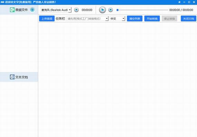Image resolution: width=197 pixels, height=137 pixels.
Task: Click the 关闭文档 button
Action: pos(188,19)
